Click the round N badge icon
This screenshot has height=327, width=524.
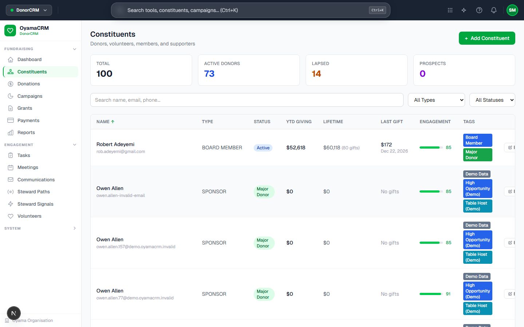14,313
